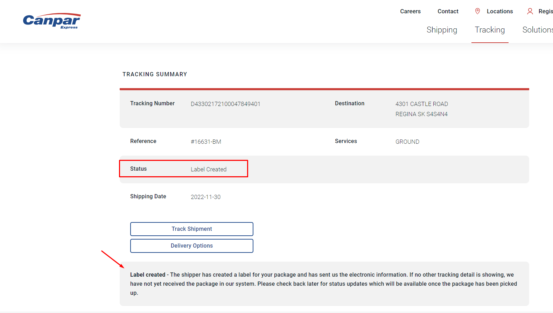This screenshot has width=553, height=313.
Task: Click the status value Label Created
Action: [209, 169]
